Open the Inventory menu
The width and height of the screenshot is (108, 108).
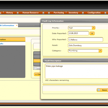click(x=73, y=13)
